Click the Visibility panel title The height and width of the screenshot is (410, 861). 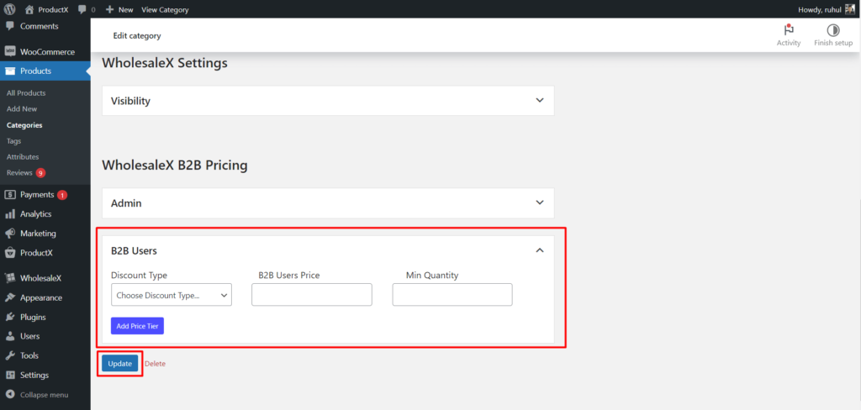point(130,101)
